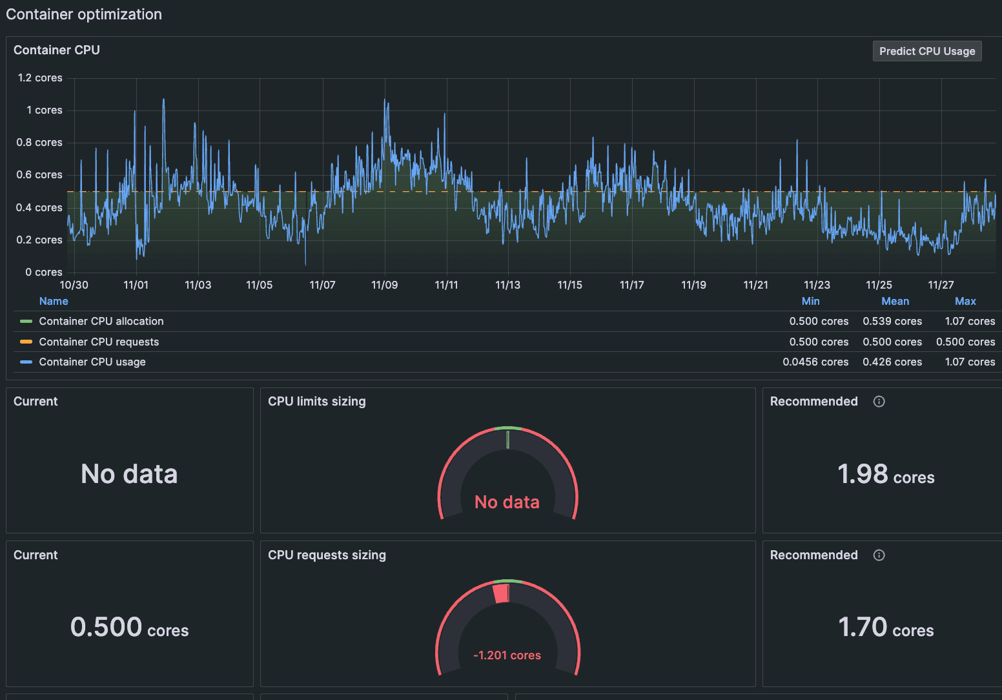The height and width of the screenshot is (700, 1002).
Task: Click the green Container CPU allocation legend swatch
Action: (26, 321)
